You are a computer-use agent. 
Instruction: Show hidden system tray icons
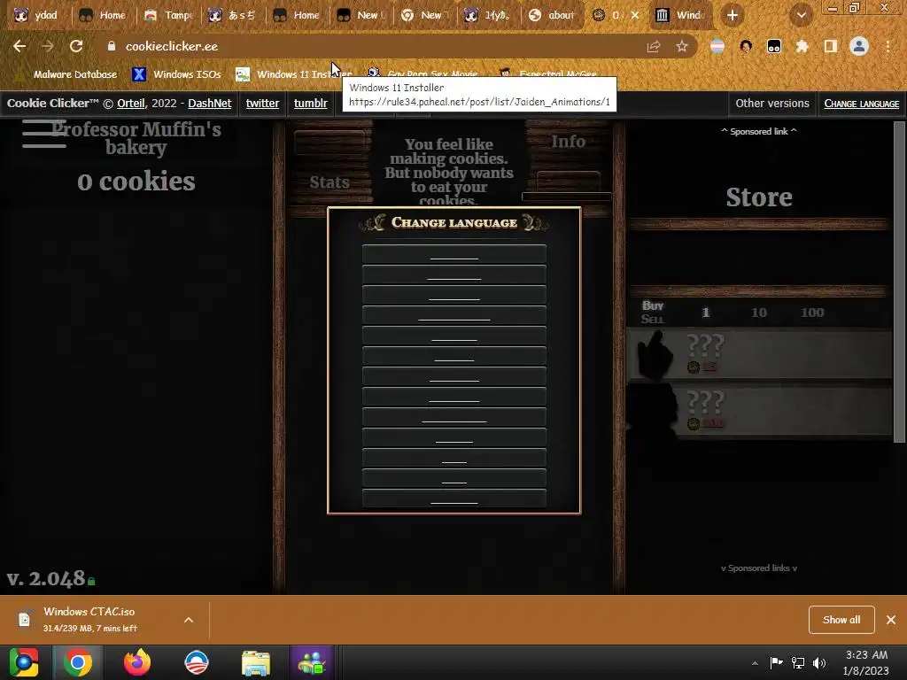755,663
